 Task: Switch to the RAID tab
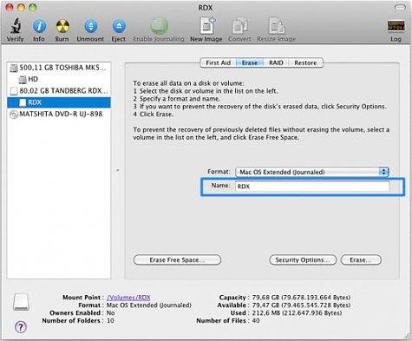(x=276, y=62)
